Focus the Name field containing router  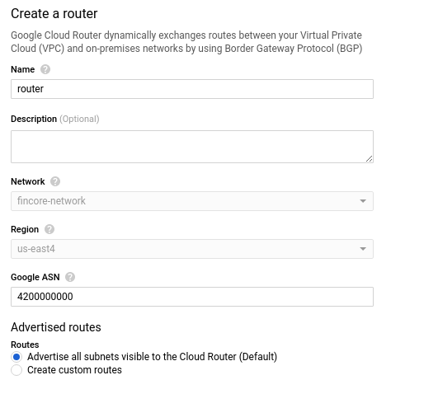(x=192, y=89)
